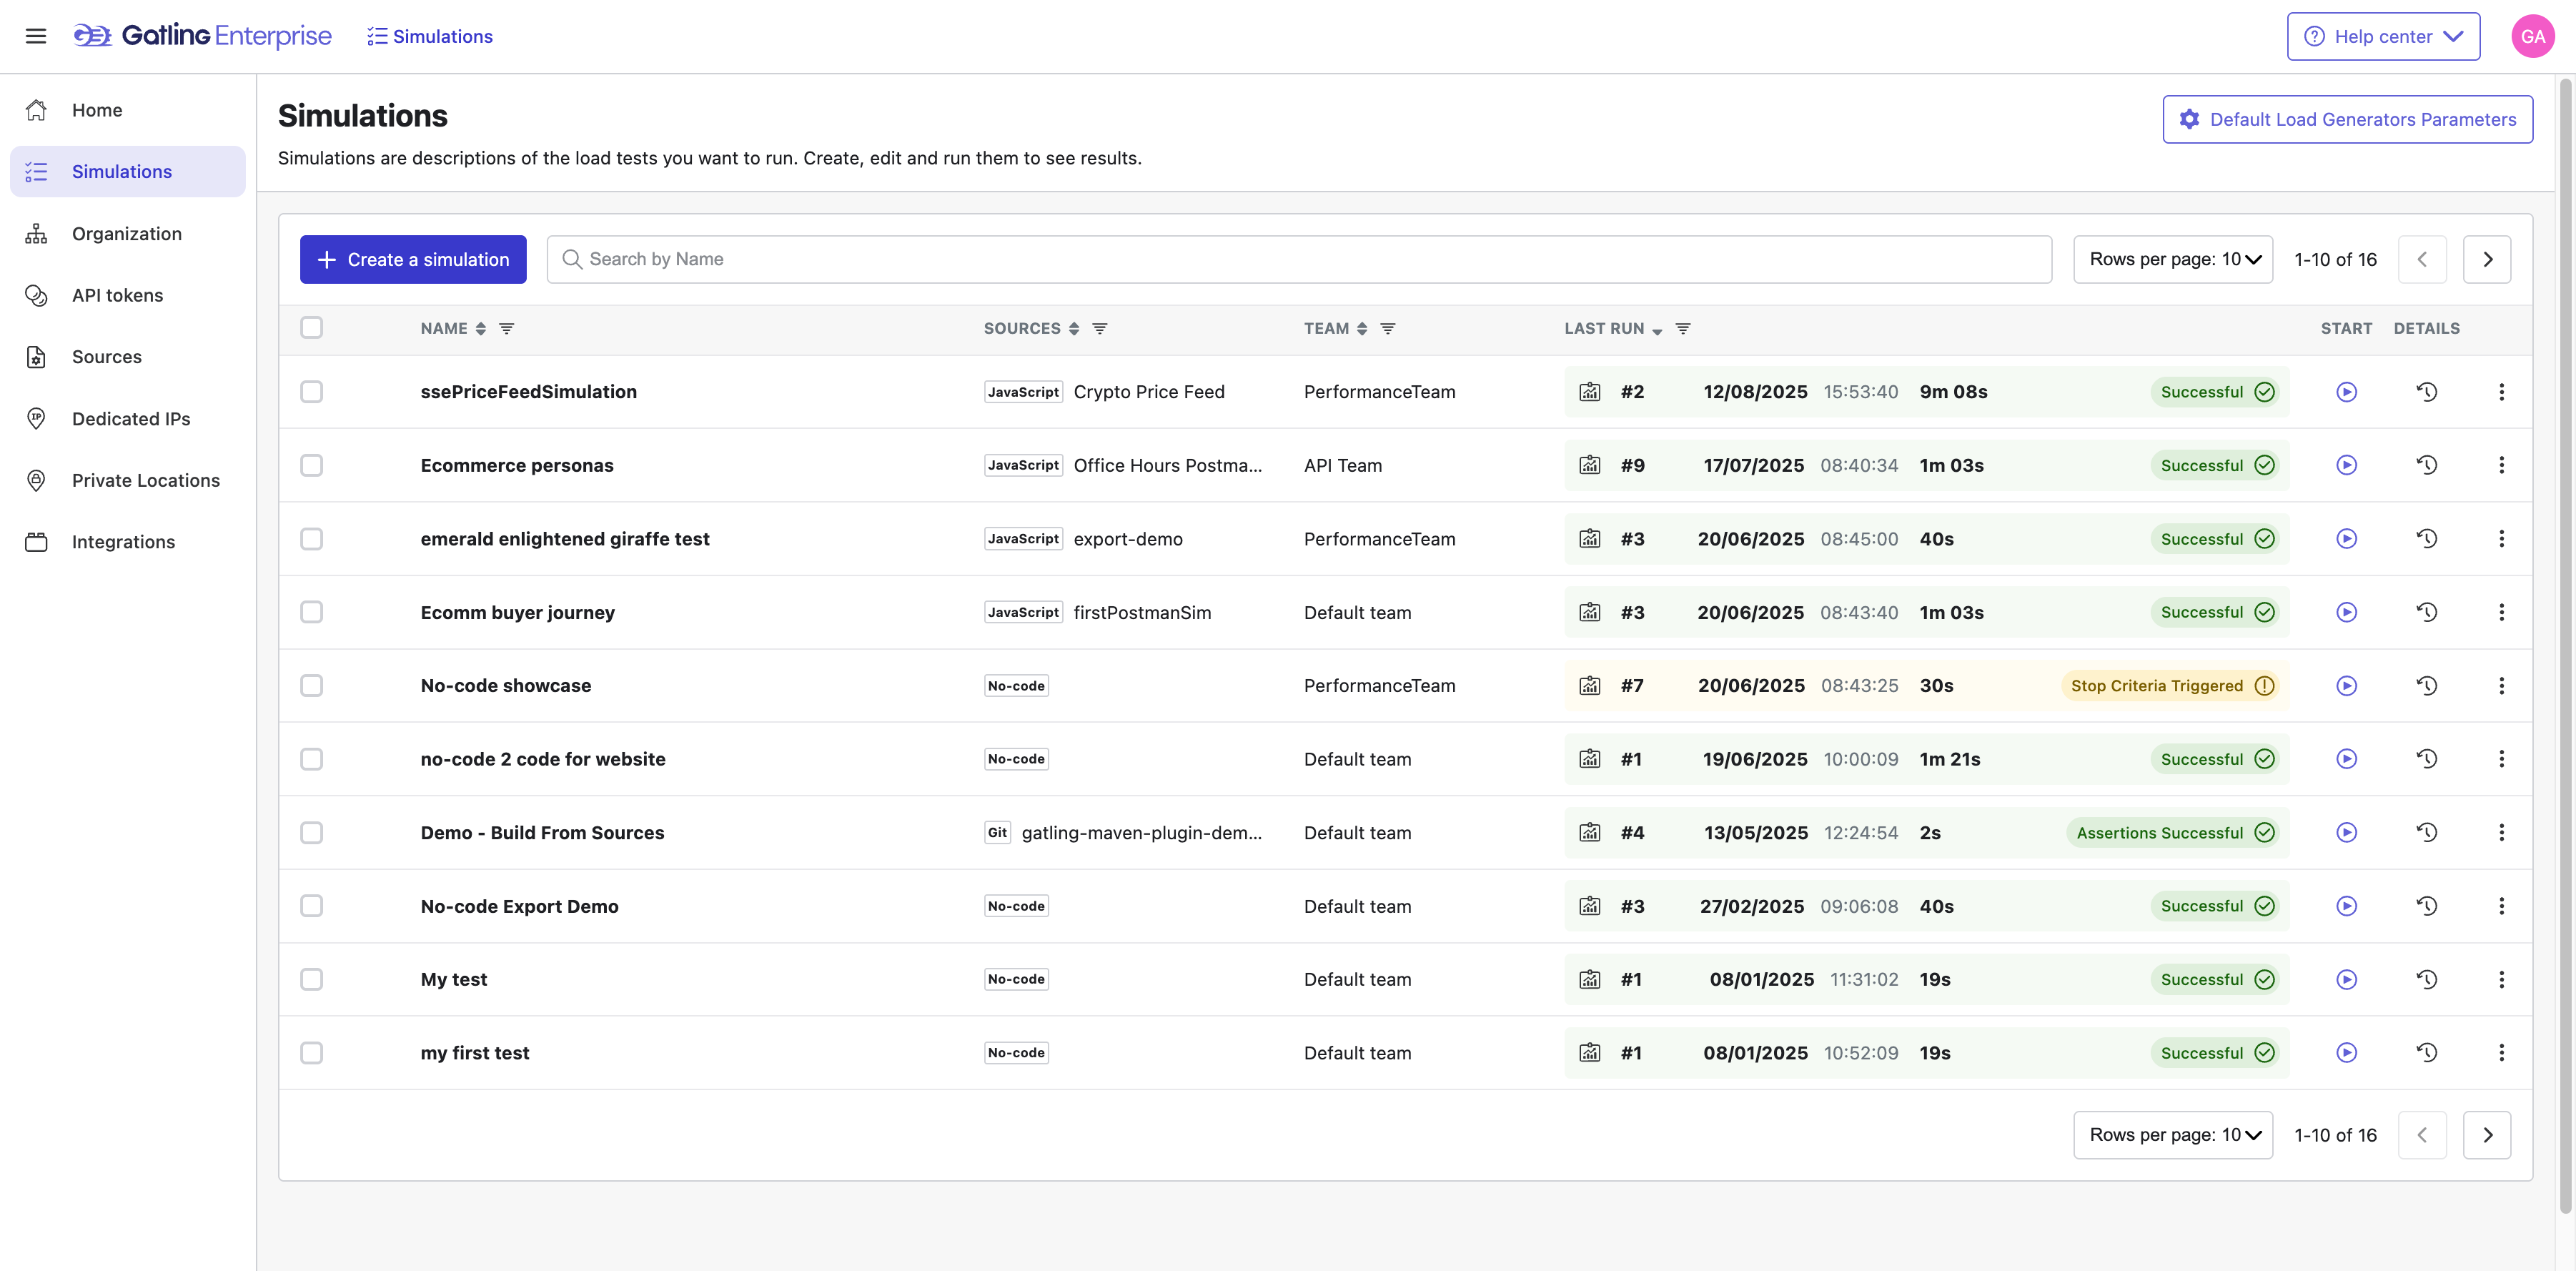Tick the no-code 2 code for website checkbox
2576x1271 pixels.
click(312, 759)
